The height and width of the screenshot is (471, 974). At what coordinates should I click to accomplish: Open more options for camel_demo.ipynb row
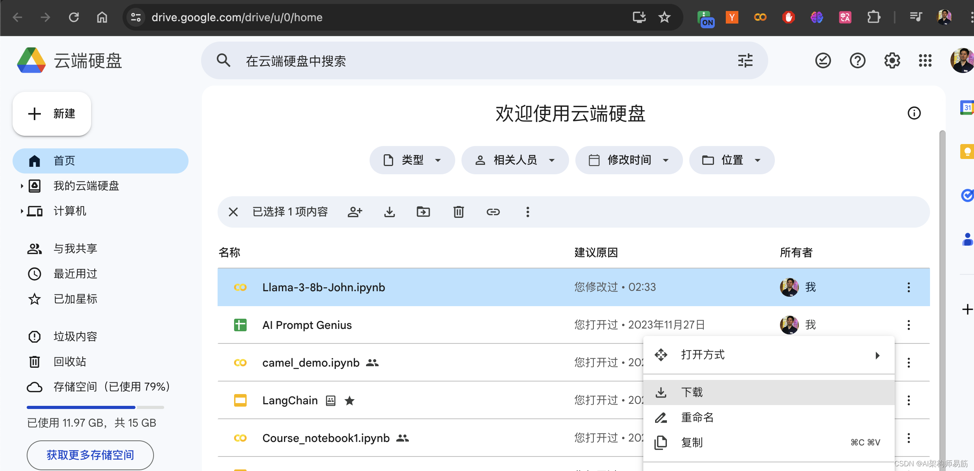[908, 363]
